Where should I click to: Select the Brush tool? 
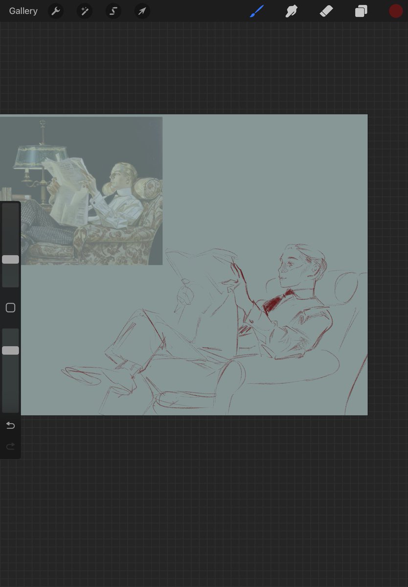tap(257, 11)
